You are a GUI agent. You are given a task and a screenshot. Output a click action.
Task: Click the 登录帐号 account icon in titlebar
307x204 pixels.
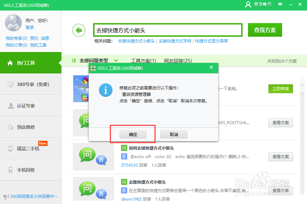(248, 5)
